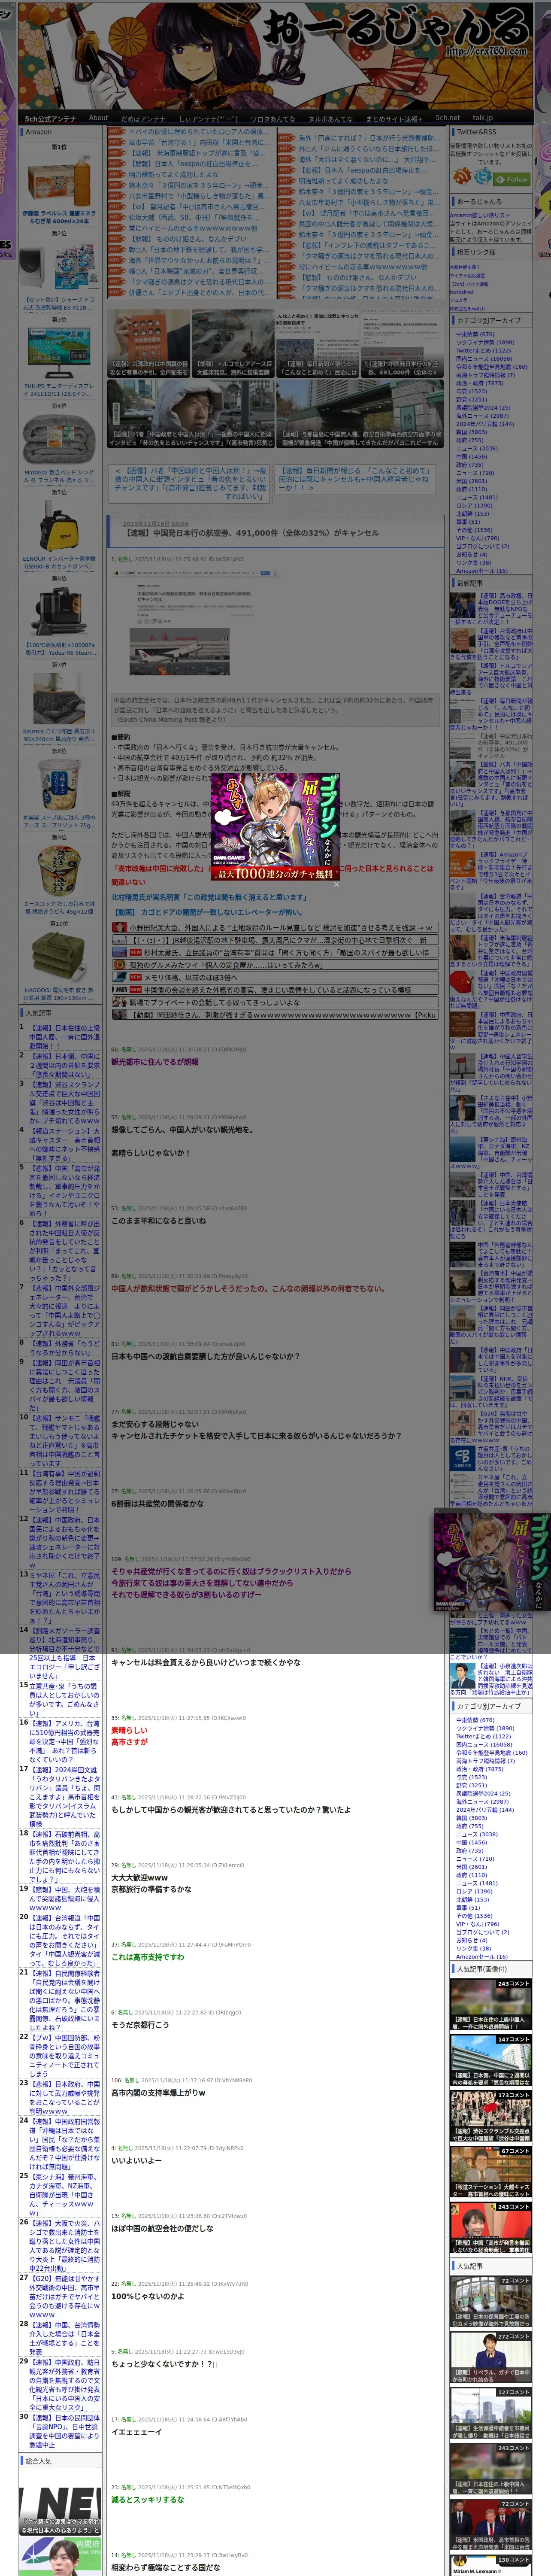Go to previous article about 中国政府と中国人は別
551x2576 pixels.
pyautogui.click(x=189, y=483)
